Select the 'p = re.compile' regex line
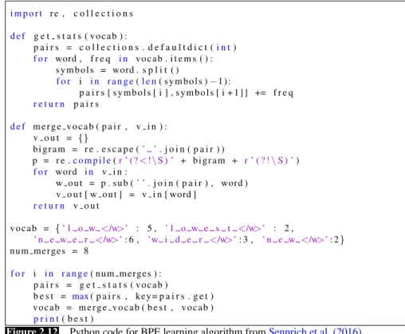The image size is (405, 334). point(166,161)
